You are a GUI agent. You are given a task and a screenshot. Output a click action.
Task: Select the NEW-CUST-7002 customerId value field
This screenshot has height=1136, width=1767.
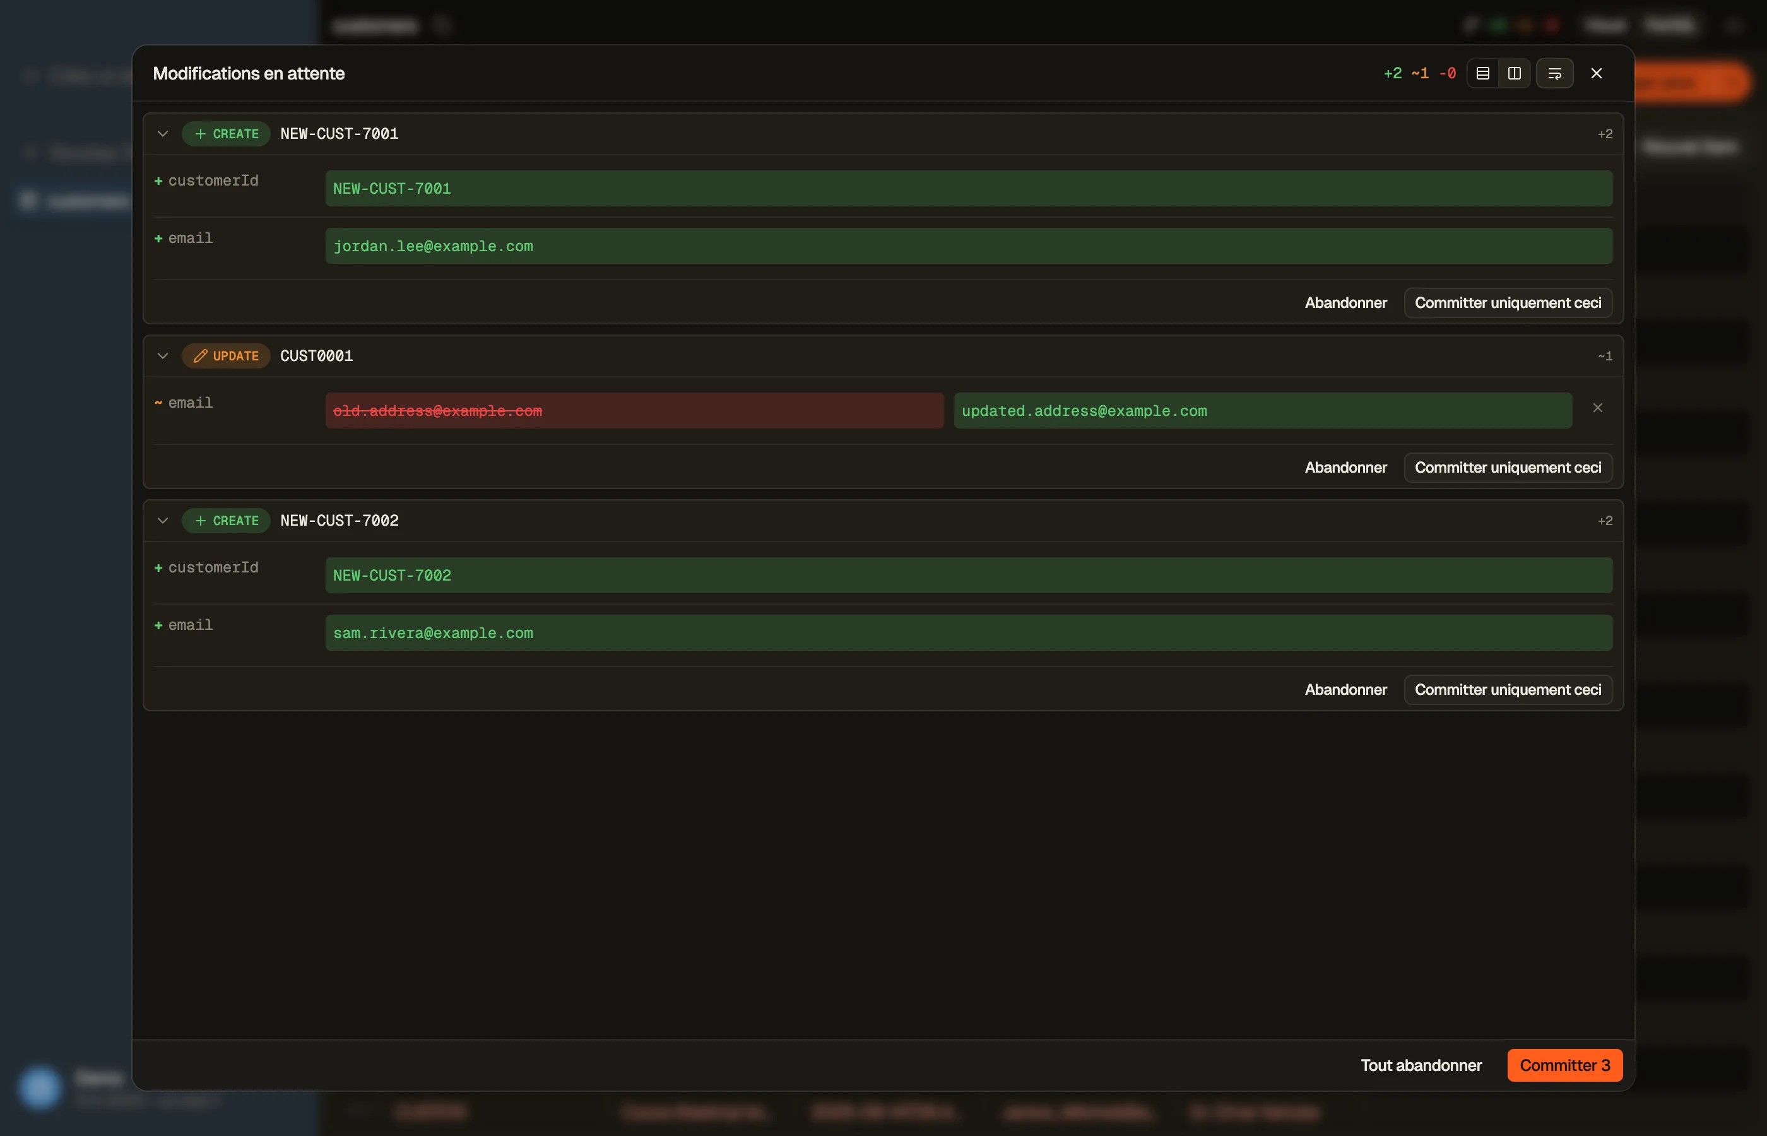coord(968,576)
